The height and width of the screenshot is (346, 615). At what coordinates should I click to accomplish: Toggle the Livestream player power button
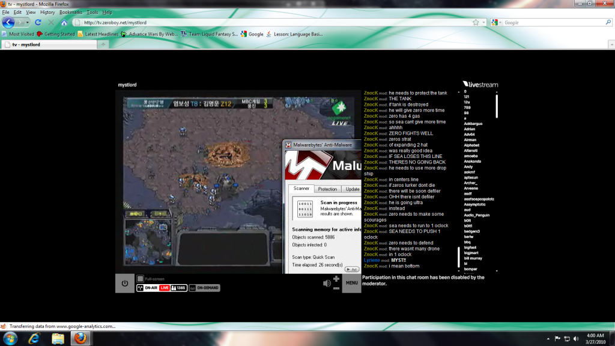pyautogui.click(x=125, y=284)
